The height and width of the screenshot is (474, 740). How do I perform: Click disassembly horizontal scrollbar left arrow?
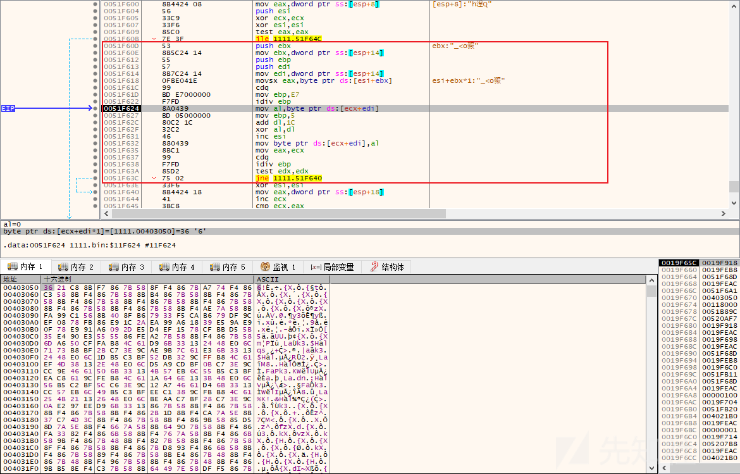106,213
